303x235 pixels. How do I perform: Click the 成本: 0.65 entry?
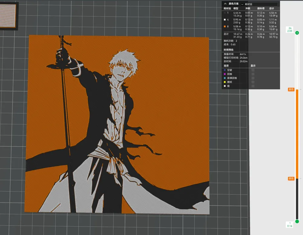230,45
